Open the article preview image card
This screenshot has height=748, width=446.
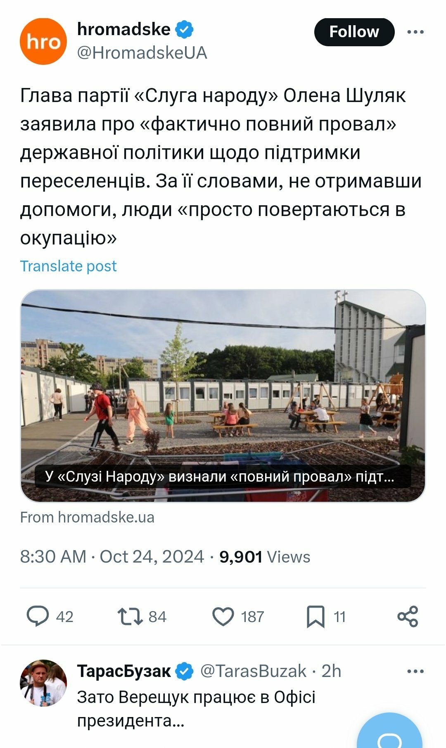tap(223, 396)
